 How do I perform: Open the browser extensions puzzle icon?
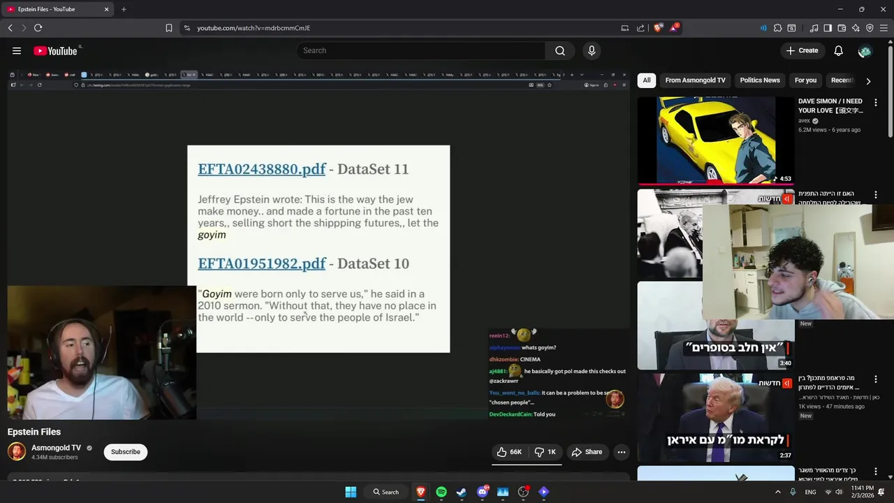777,28
